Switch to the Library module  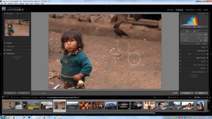click(x=170, y=10)
